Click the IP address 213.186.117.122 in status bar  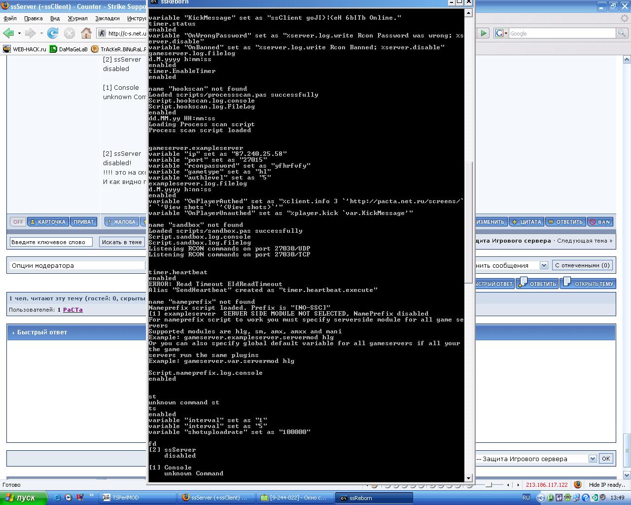click(547, 485)
